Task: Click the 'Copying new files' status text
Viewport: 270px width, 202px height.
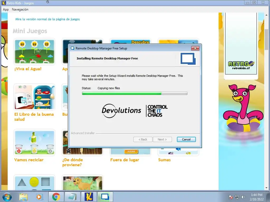Action: (109, 88)
